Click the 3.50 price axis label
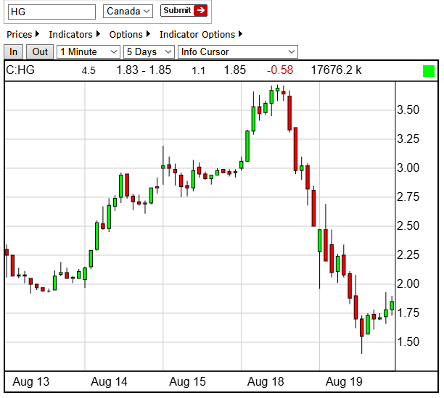This screenshot has width=444, height=398. click(408, 110)
